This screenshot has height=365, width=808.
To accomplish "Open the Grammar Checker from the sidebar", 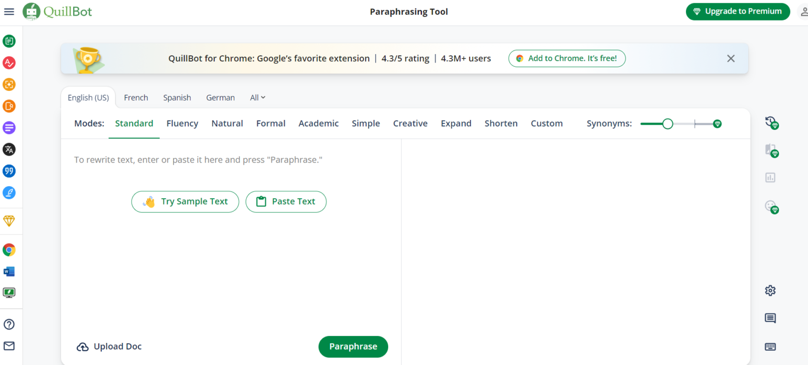I will click(9, 63).
